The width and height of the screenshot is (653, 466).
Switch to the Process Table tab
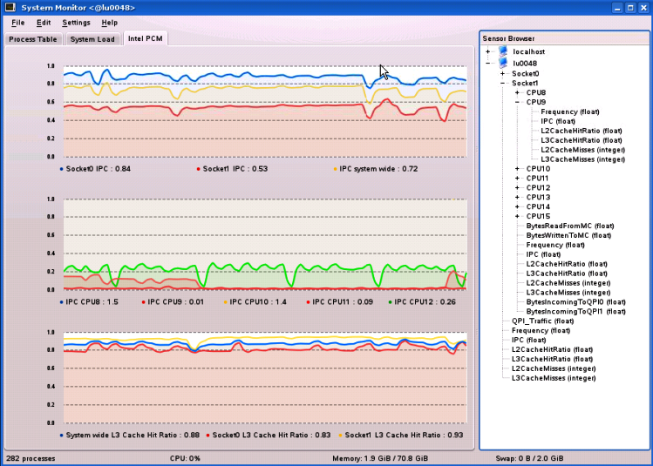32,39
